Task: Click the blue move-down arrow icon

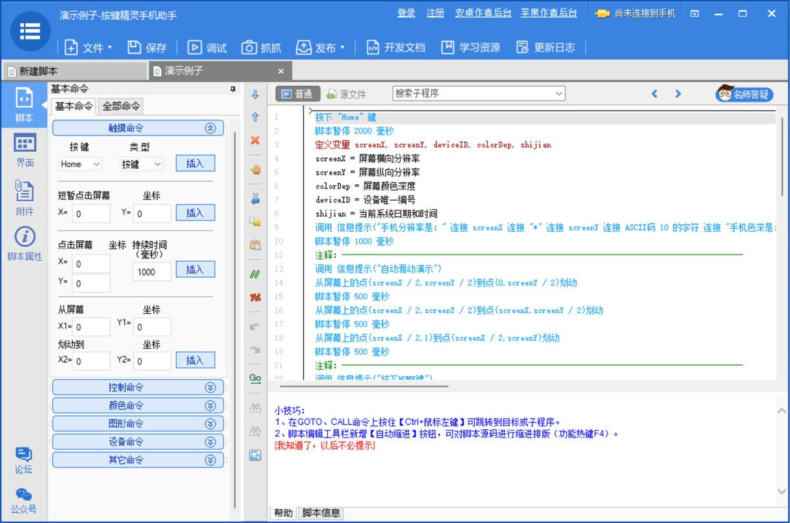Action: tap(255, 95)
